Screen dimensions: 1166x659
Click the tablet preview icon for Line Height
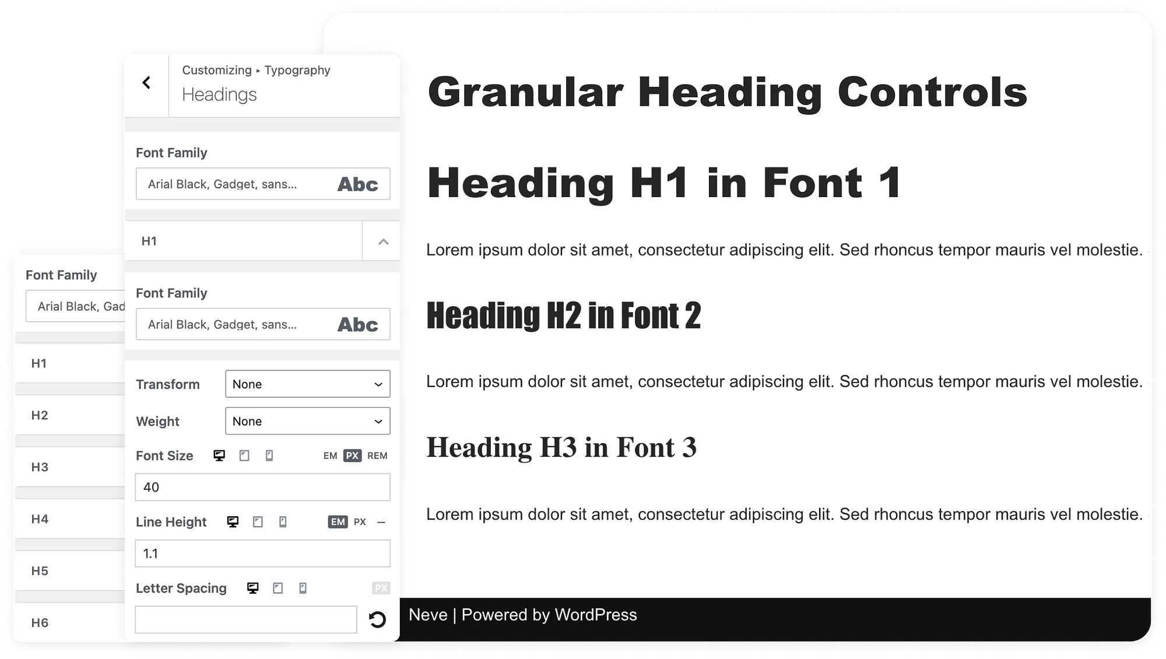(x=257, y=521)
